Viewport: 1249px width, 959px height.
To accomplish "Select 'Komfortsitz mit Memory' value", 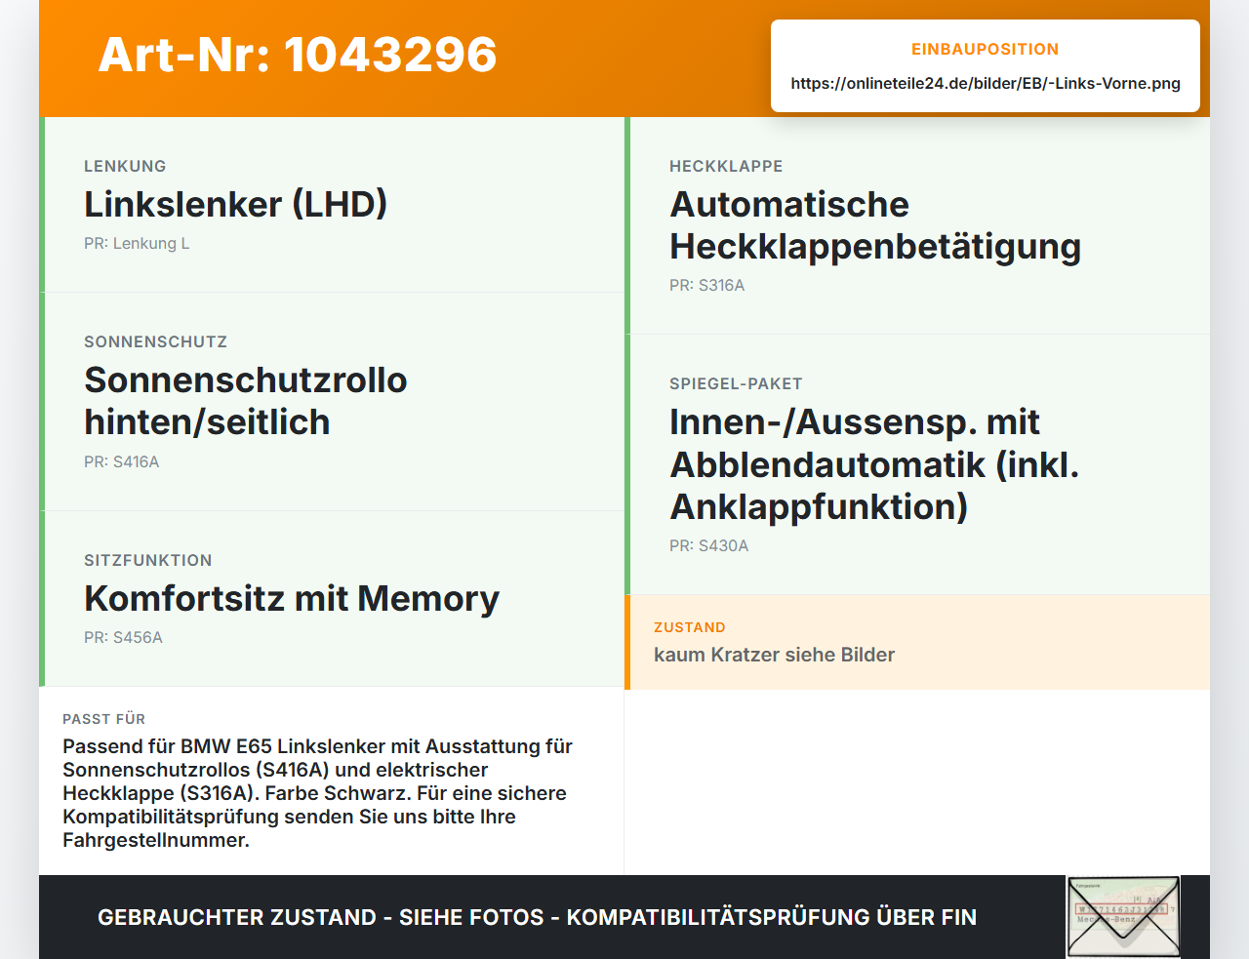I will (x=292, y=599).
